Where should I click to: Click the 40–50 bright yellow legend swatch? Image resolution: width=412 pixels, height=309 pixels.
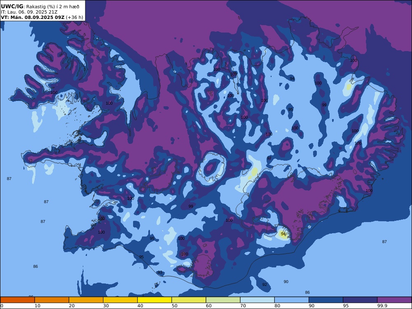coord(154,300)
